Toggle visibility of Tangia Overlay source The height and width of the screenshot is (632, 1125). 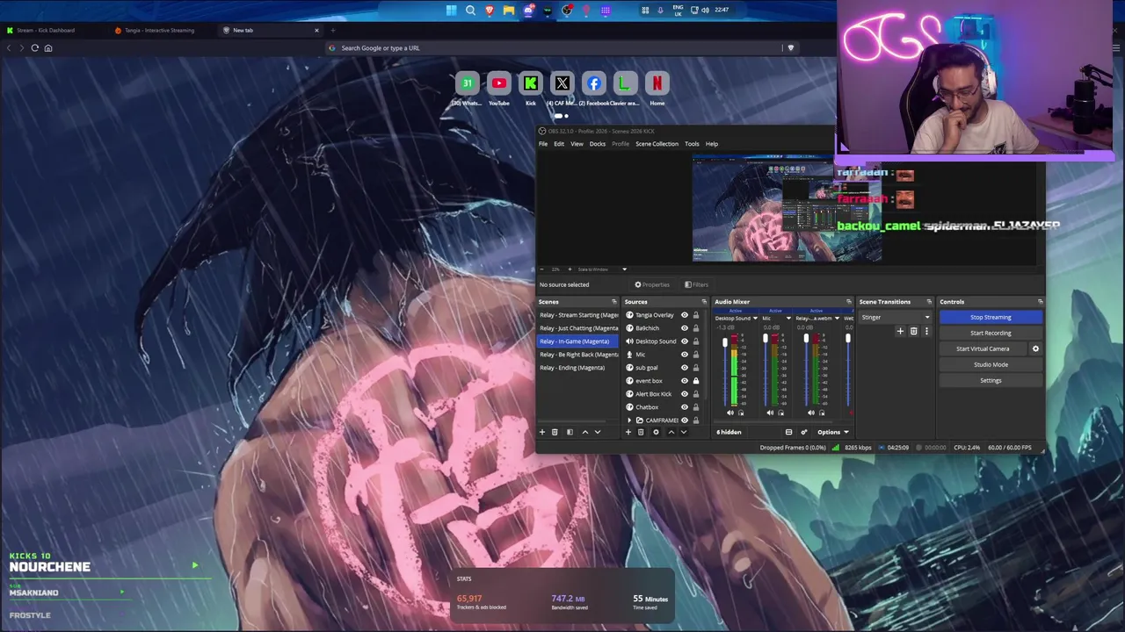coord(685,315)
